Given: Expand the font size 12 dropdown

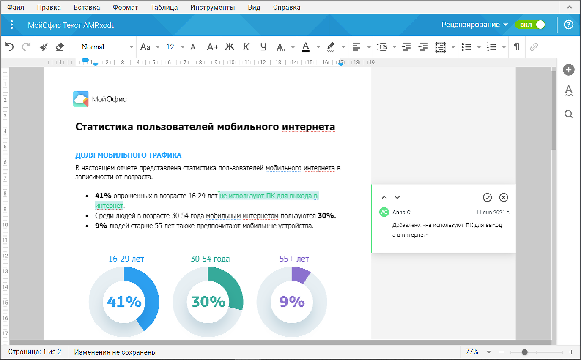Looking at the screenshot, I should point(182,47).
